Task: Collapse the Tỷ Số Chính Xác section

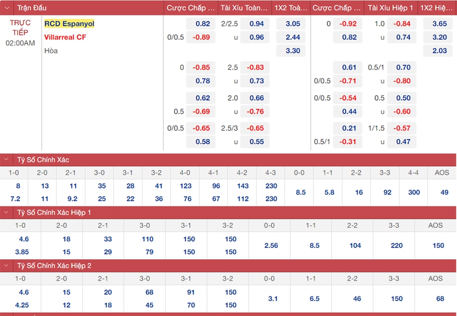Action: click(x=7, y=160)
